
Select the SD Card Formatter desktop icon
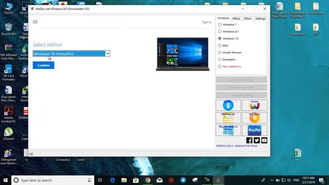[x=9, y=72]
